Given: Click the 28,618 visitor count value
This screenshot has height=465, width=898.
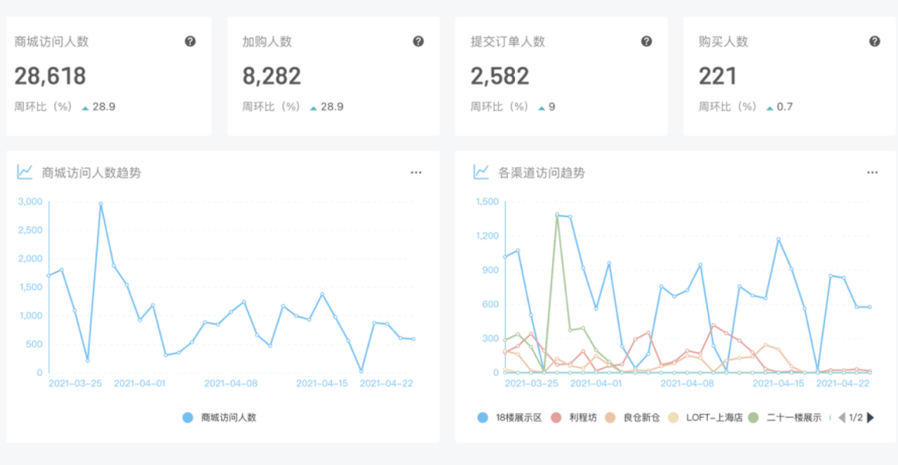Looking at the screenshot, I should coord(50,76).
